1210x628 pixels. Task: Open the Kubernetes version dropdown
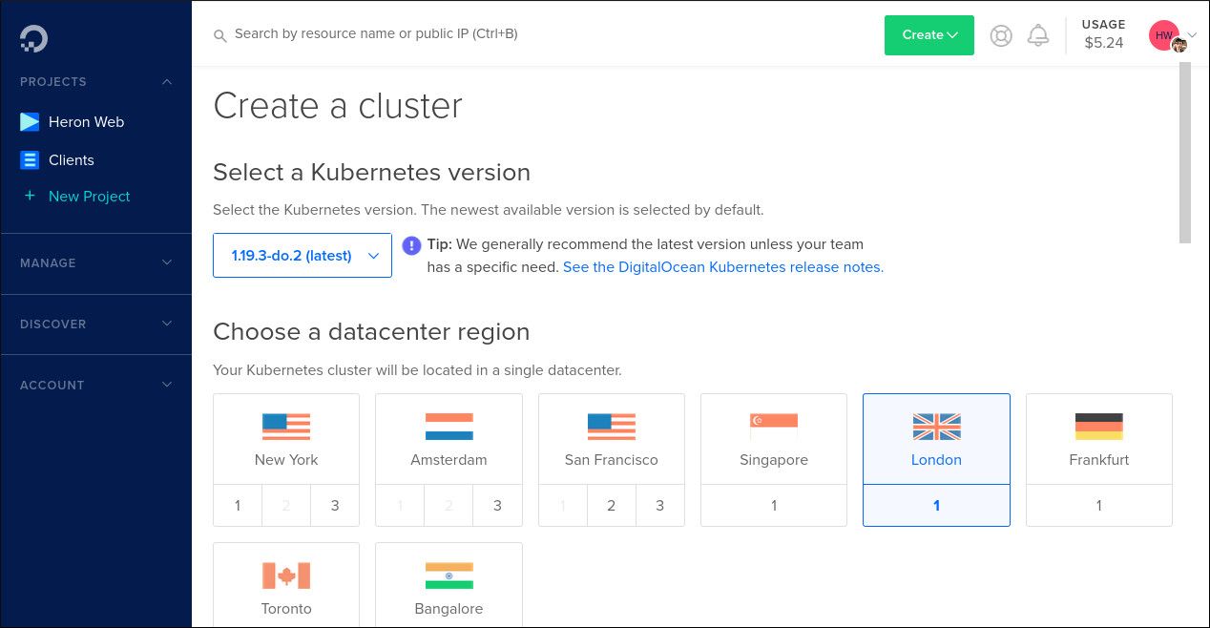(x=302, y=255)
